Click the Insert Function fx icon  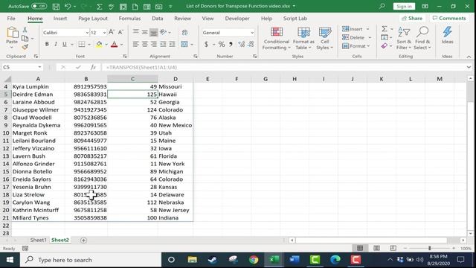click(x=93, y=67)
